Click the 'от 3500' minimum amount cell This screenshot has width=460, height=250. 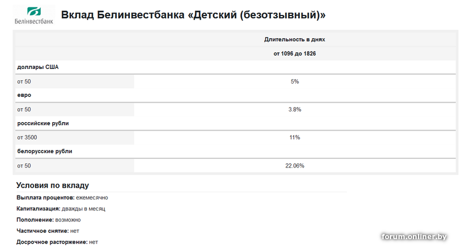click(x=27, y=138)
